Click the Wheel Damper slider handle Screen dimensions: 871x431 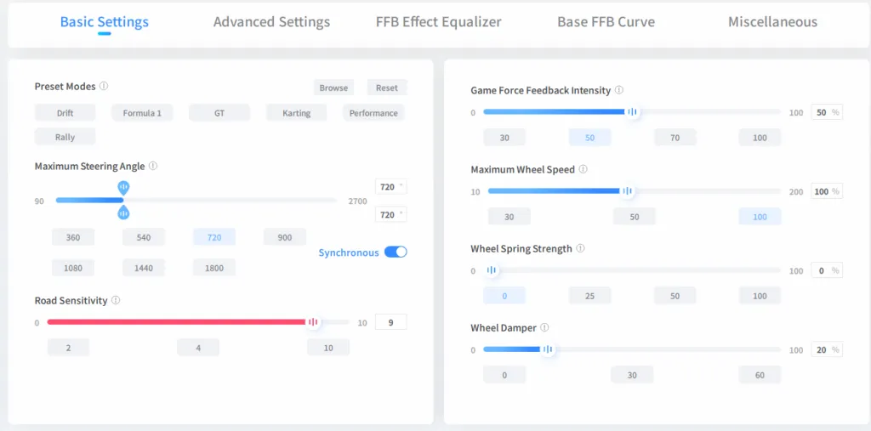[548, 349]
